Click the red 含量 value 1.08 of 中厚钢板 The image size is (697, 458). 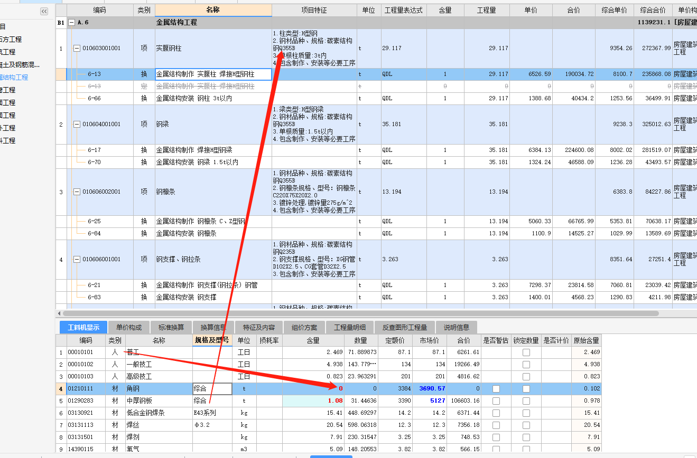tap(336, 401)
